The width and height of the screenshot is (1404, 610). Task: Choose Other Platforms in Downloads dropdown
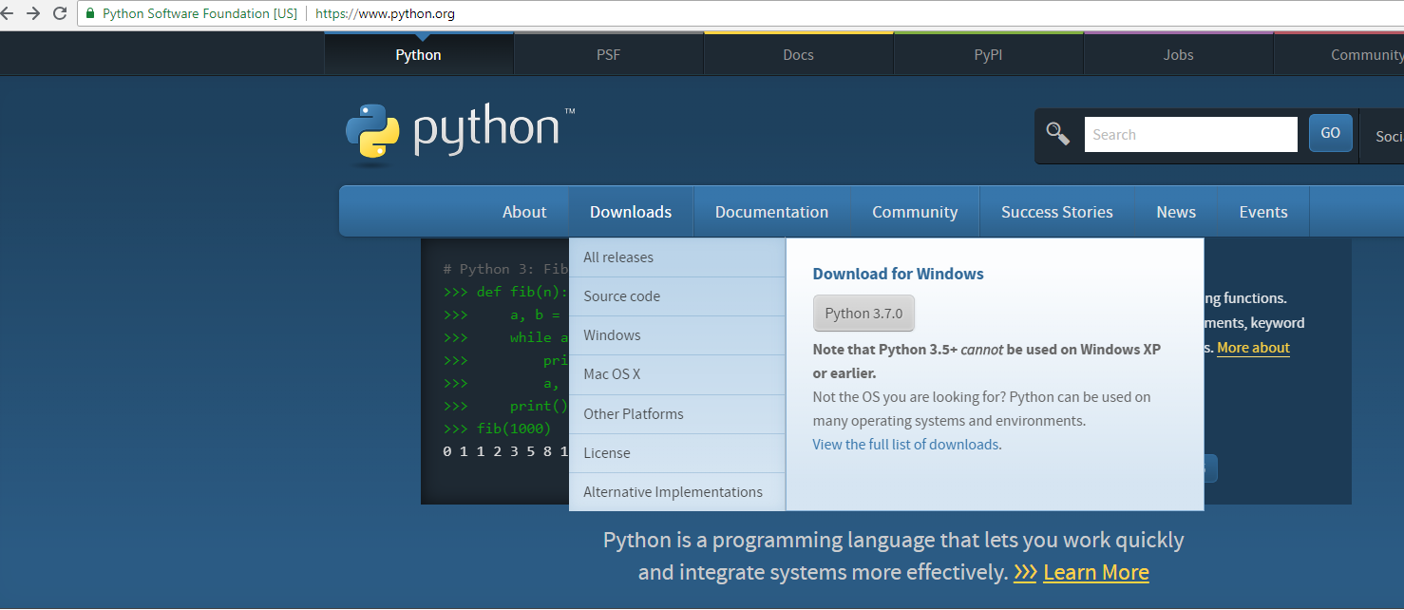[677, 414]
